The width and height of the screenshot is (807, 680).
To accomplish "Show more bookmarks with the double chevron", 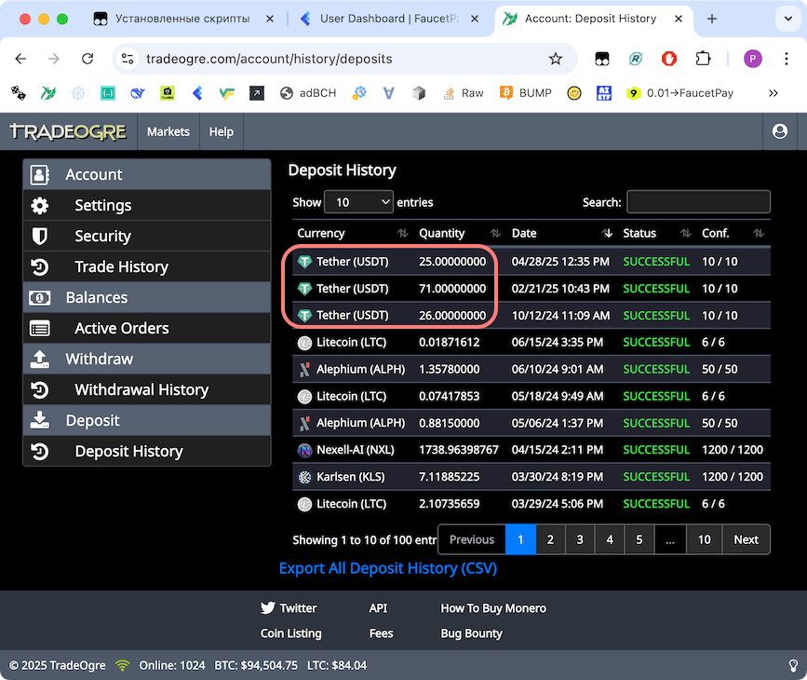I will [773, 93].
